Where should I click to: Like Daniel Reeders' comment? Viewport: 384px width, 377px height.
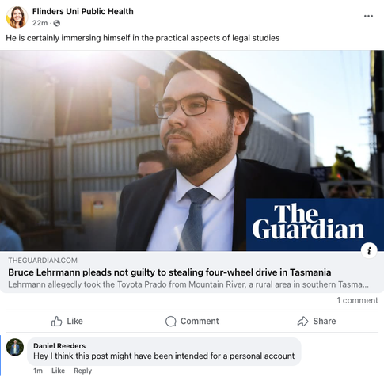pos(58,371)
